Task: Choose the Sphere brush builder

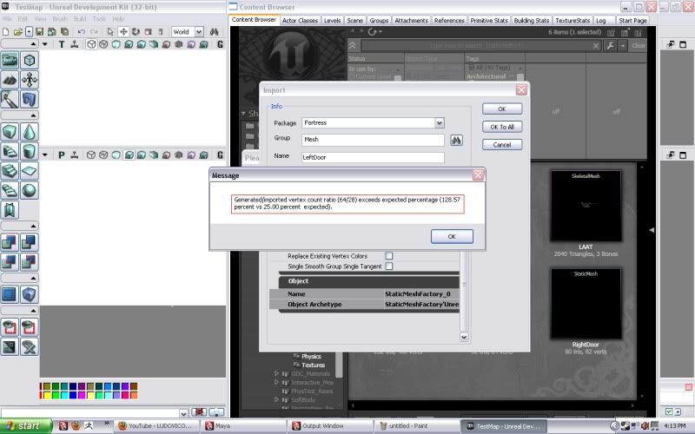Action: (x=30, y=190)
